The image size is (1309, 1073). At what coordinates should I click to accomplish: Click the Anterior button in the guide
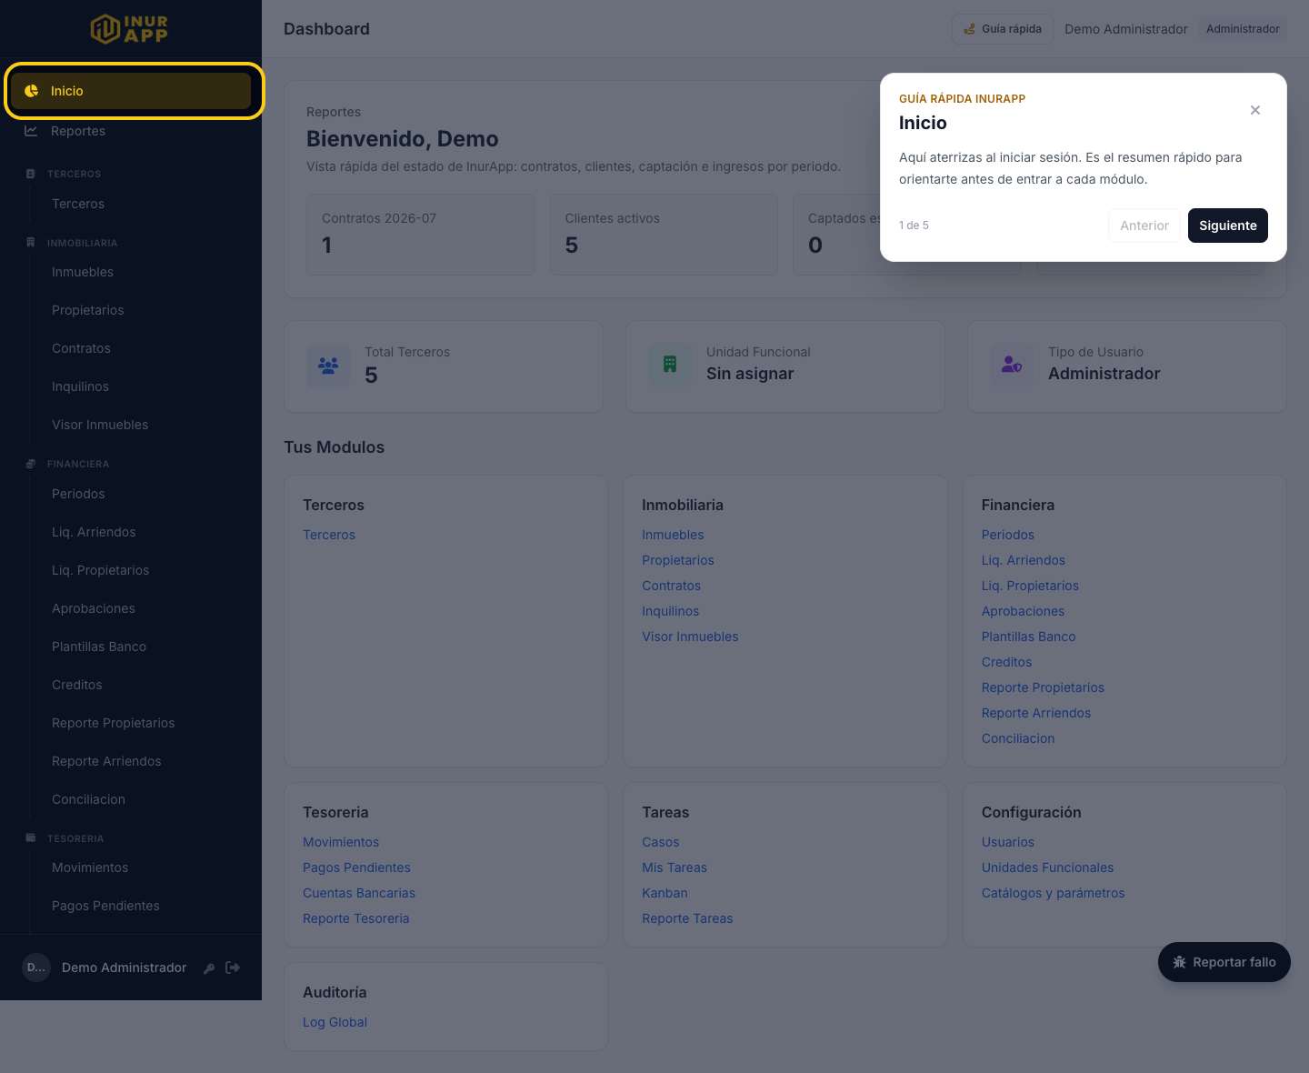(1144, 226)
